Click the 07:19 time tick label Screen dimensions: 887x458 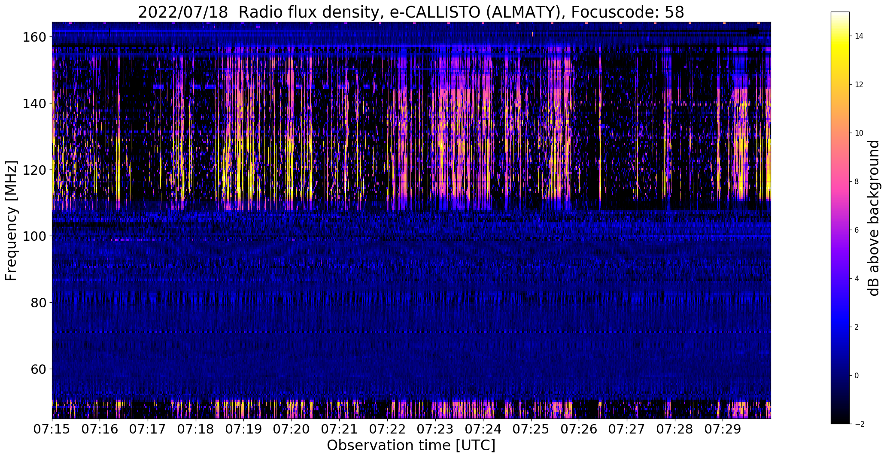(x=243, y=429)
